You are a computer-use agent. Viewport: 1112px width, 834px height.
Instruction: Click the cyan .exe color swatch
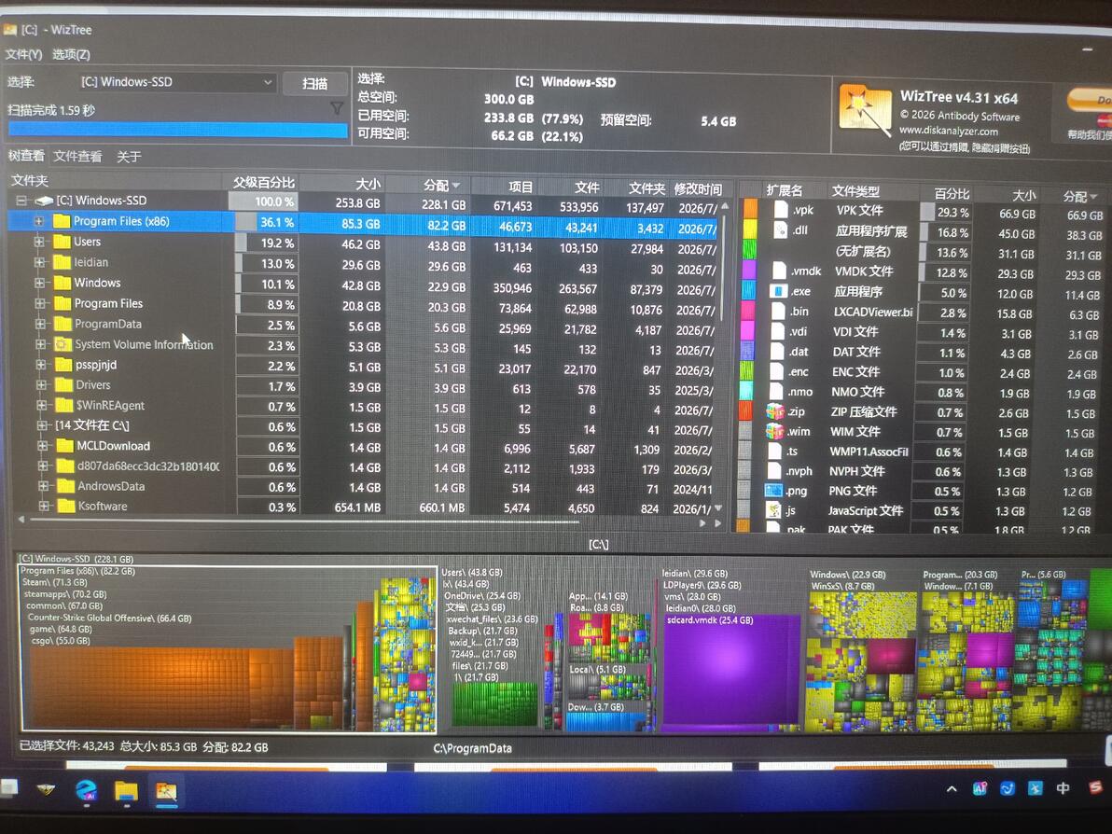(748, 290)
